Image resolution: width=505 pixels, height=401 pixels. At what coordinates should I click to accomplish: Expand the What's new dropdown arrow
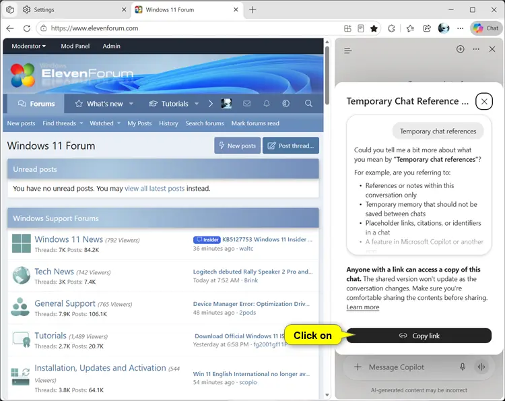pyautogui.click(x=131, y=104)
